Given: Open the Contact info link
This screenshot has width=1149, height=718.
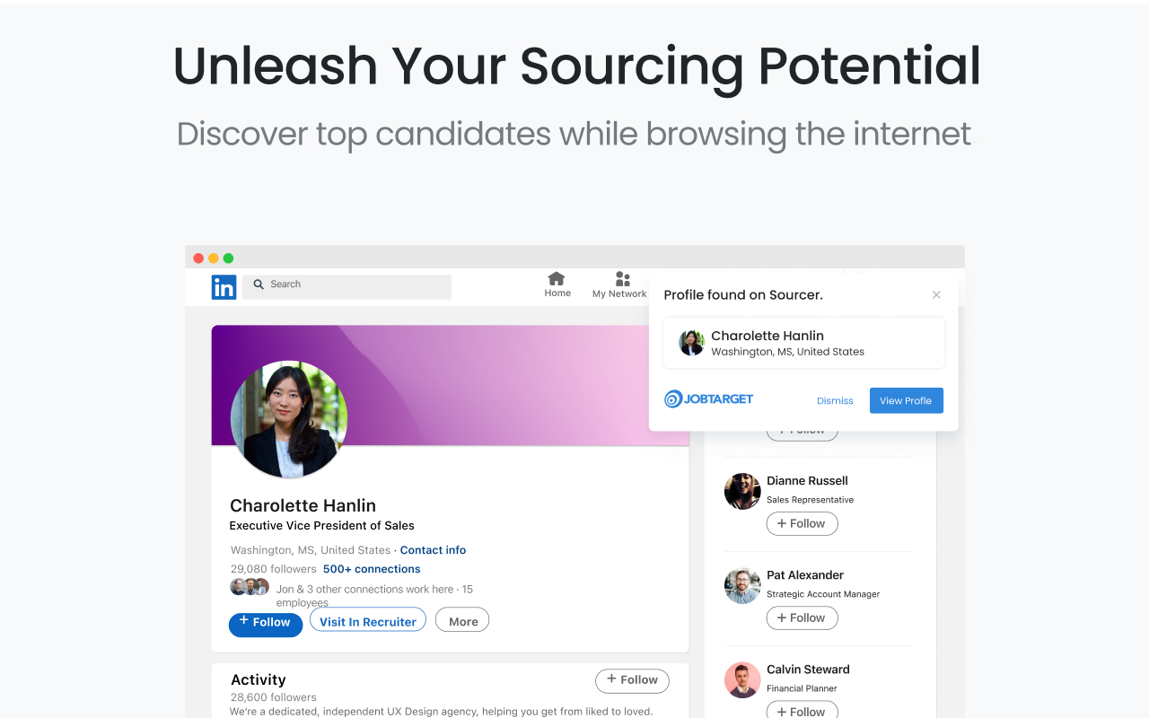Looking at the screenshot, I should click(x=433, y=550).
